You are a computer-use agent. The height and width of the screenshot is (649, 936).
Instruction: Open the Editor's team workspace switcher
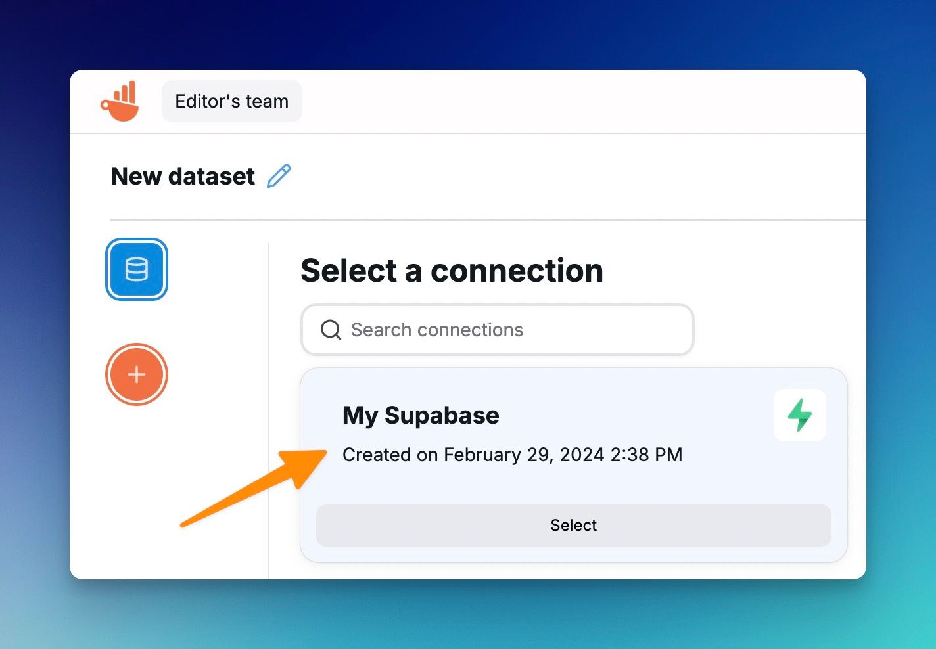tap(231, 101)
